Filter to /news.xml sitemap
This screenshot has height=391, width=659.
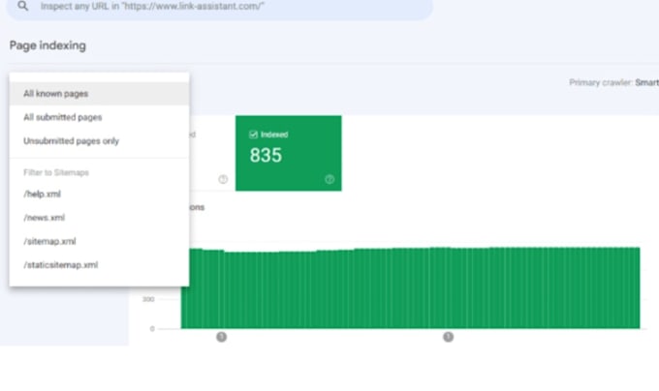(x=99, y=218)
